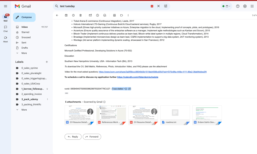
Task: Click the Microsoft Certified Professional line
Action: [98, 51]
